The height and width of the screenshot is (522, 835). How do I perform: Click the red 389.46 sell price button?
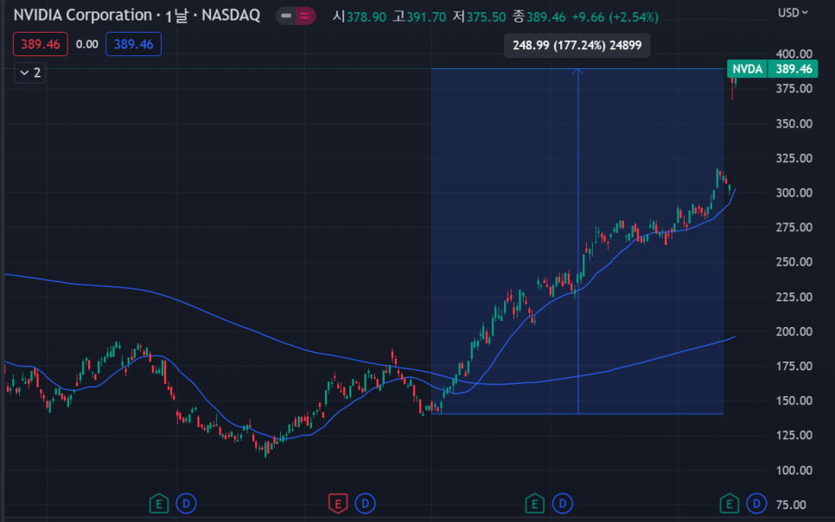coord(41,44)
